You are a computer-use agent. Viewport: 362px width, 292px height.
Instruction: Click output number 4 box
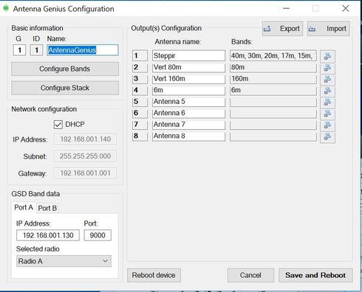(140, 90)
